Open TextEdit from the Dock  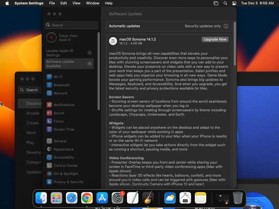point(133,198)
